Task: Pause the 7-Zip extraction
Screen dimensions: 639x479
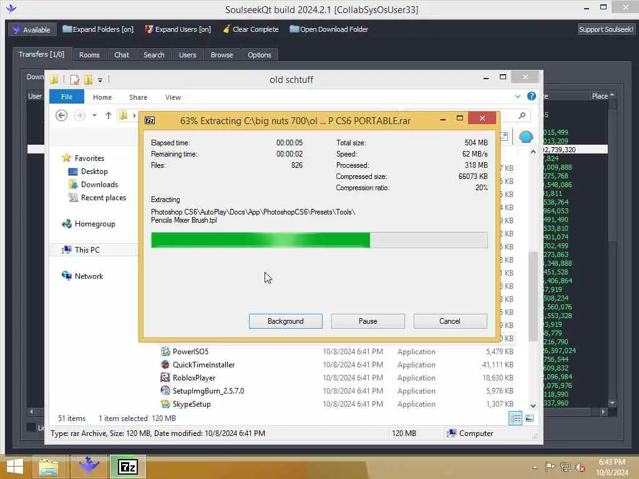Action: [x=368, y=321]
